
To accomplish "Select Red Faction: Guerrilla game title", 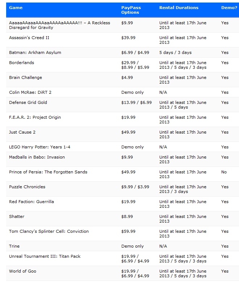I will point(31,202).
